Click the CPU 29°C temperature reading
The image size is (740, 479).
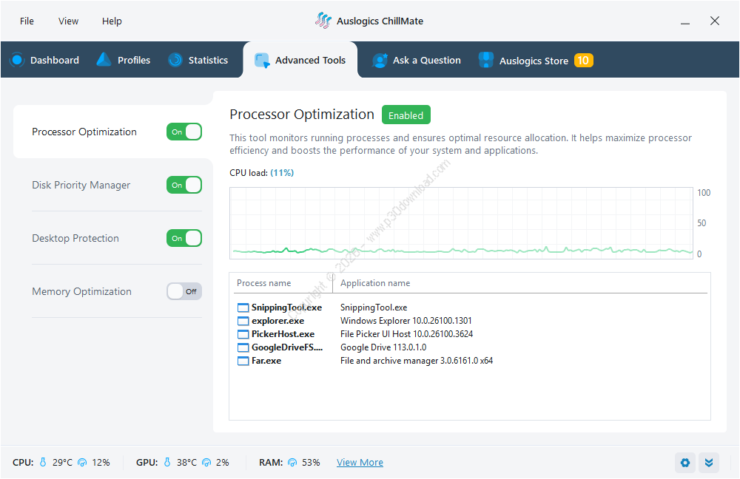tap(62, 463)
